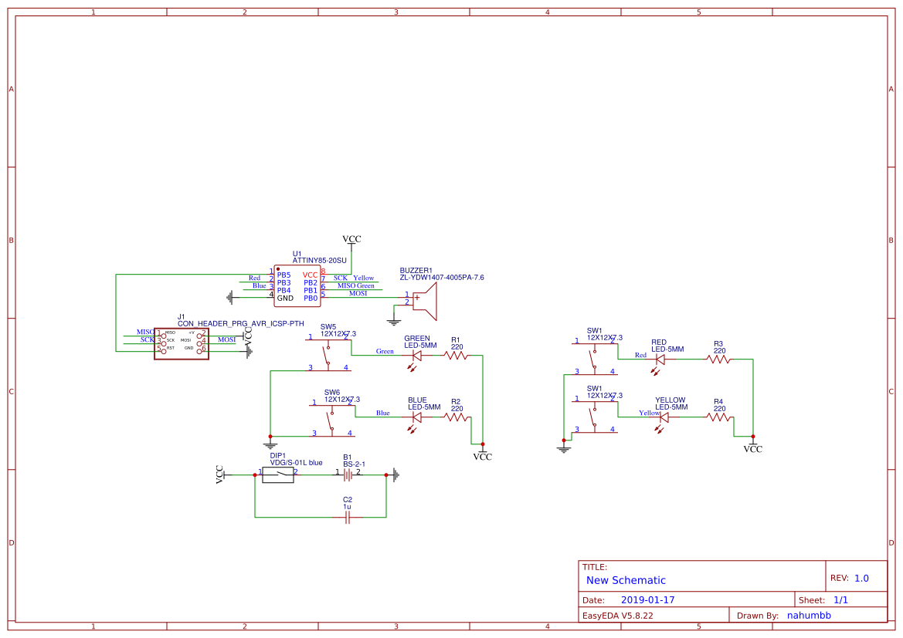Click the RED LED symbol

[660, 359]
